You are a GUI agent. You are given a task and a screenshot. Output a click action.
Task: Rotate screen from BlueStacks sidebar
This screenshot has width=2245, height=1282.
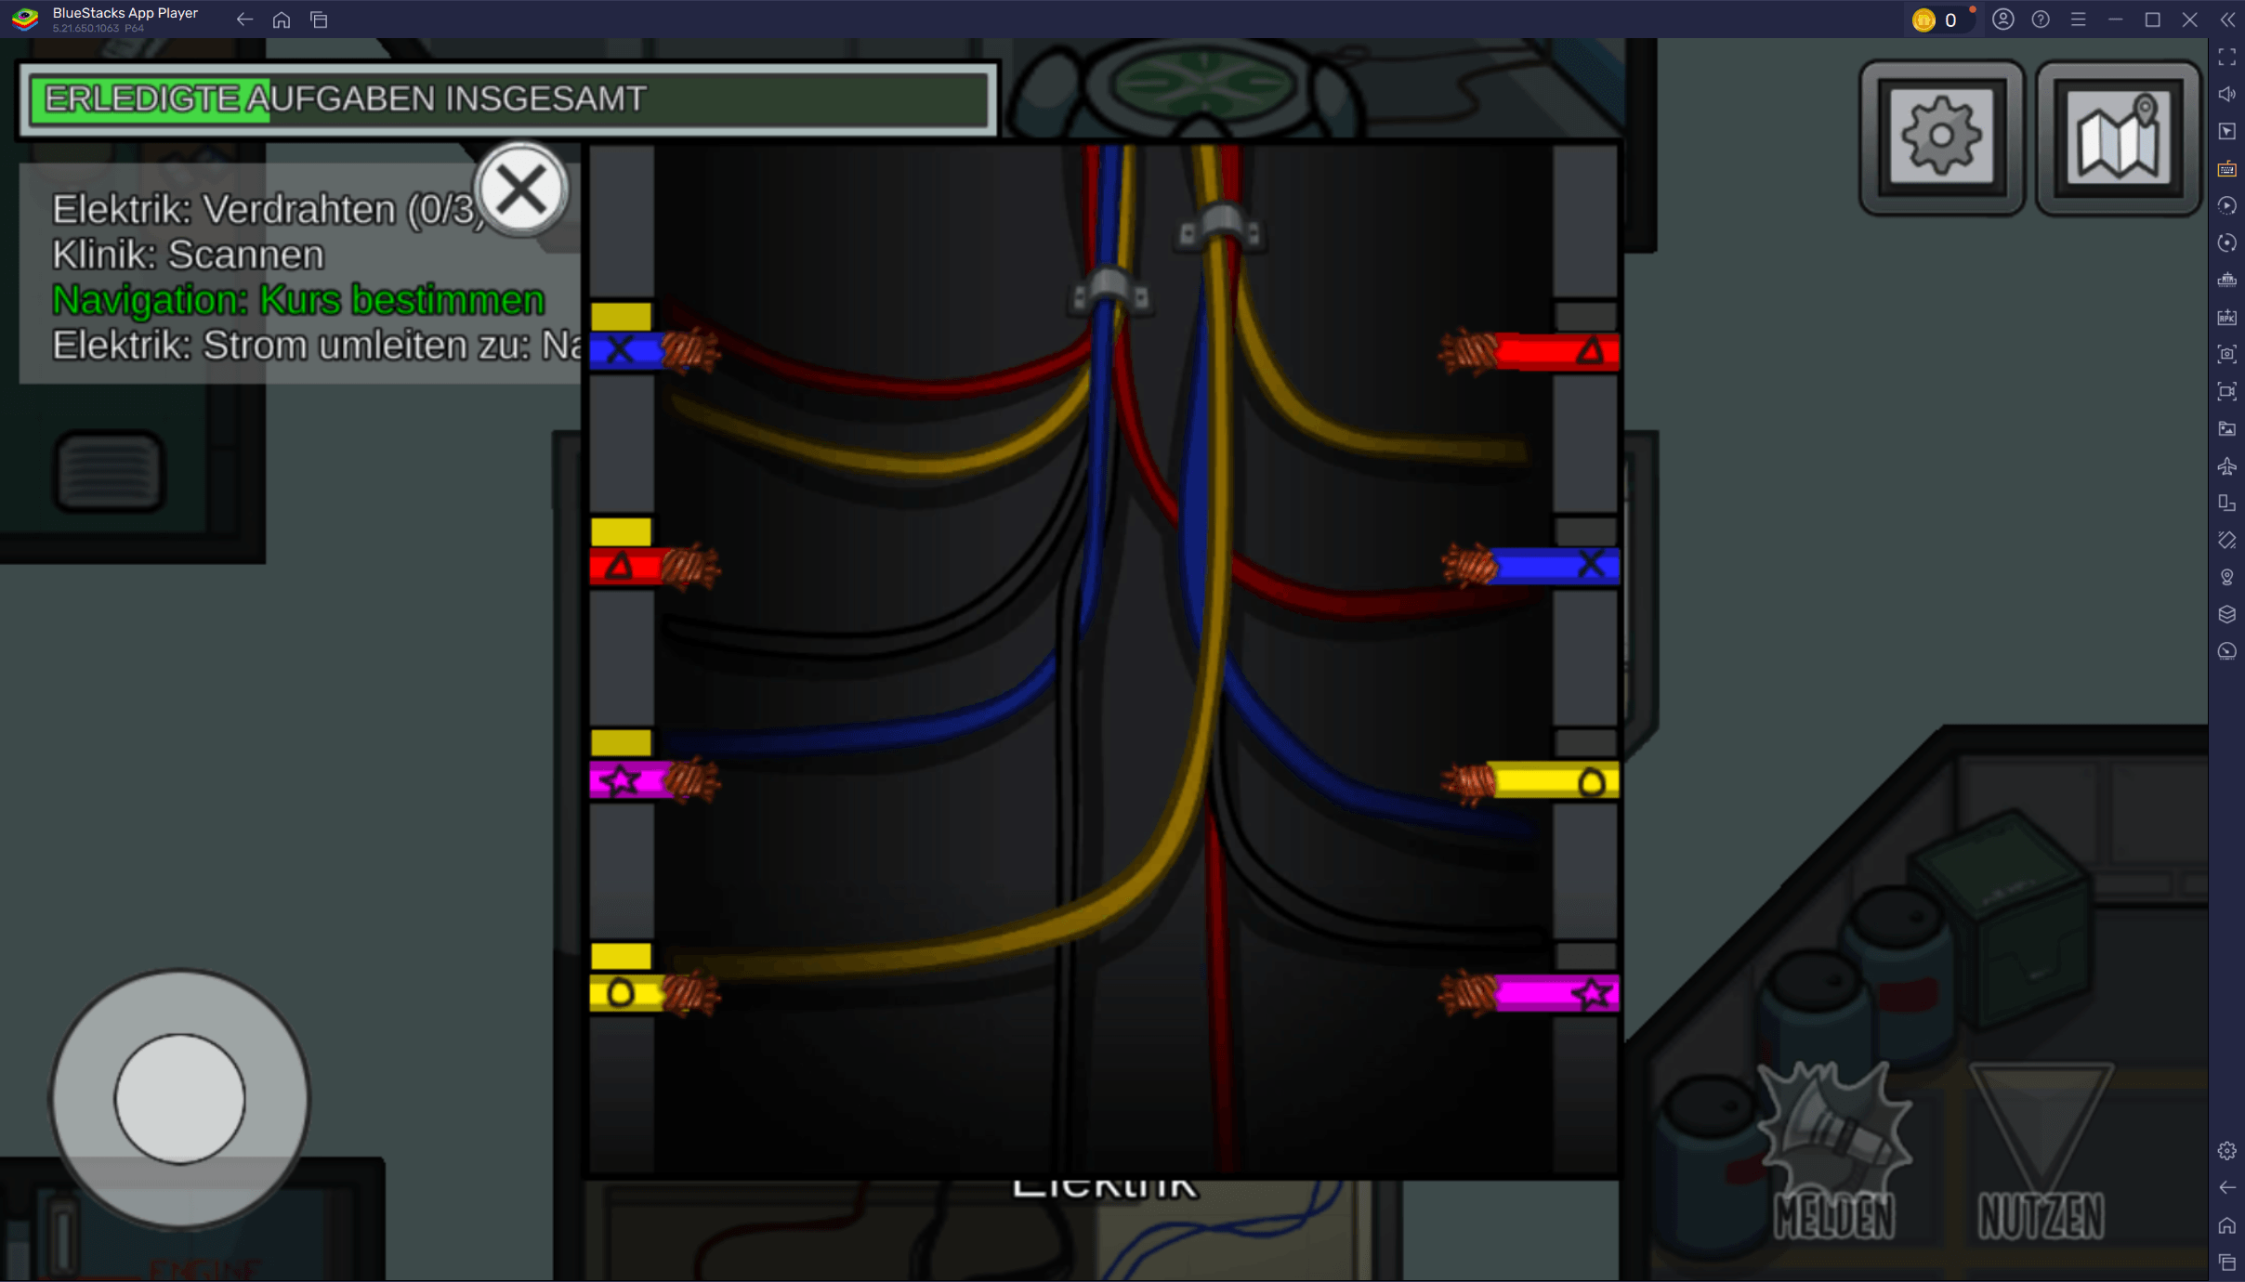2227,540
